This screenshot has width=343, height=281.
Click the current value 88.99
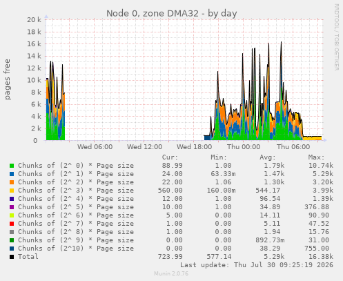(x=172, y=166)
